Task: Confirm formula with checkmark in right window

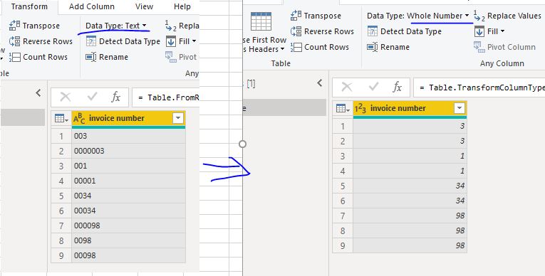Action: pos(373,87)
